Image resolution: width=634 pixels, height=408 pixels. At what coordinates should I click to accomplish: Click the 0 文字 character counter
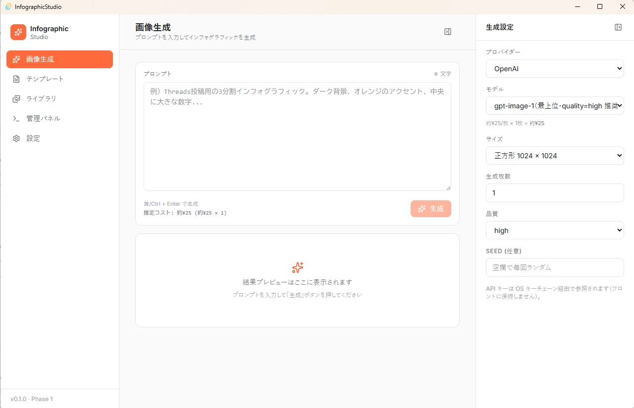point(443,74)
